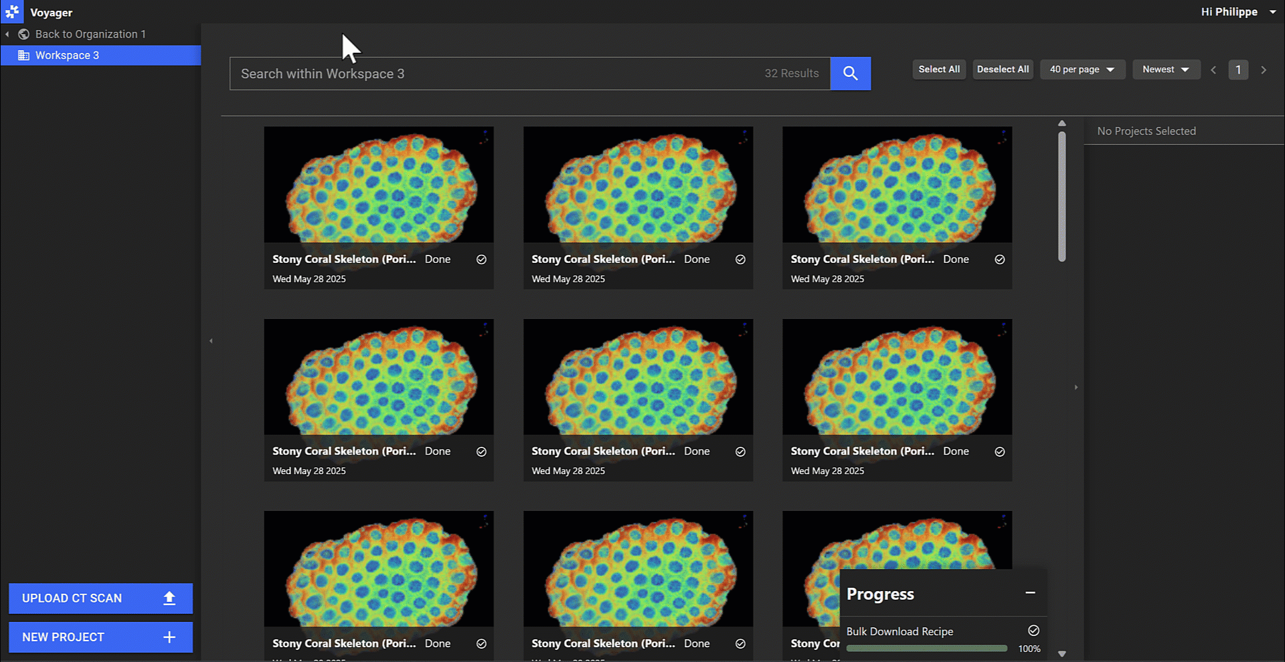Click the No Projects Selected text
1285x662 pixels.
(1146, 131)
